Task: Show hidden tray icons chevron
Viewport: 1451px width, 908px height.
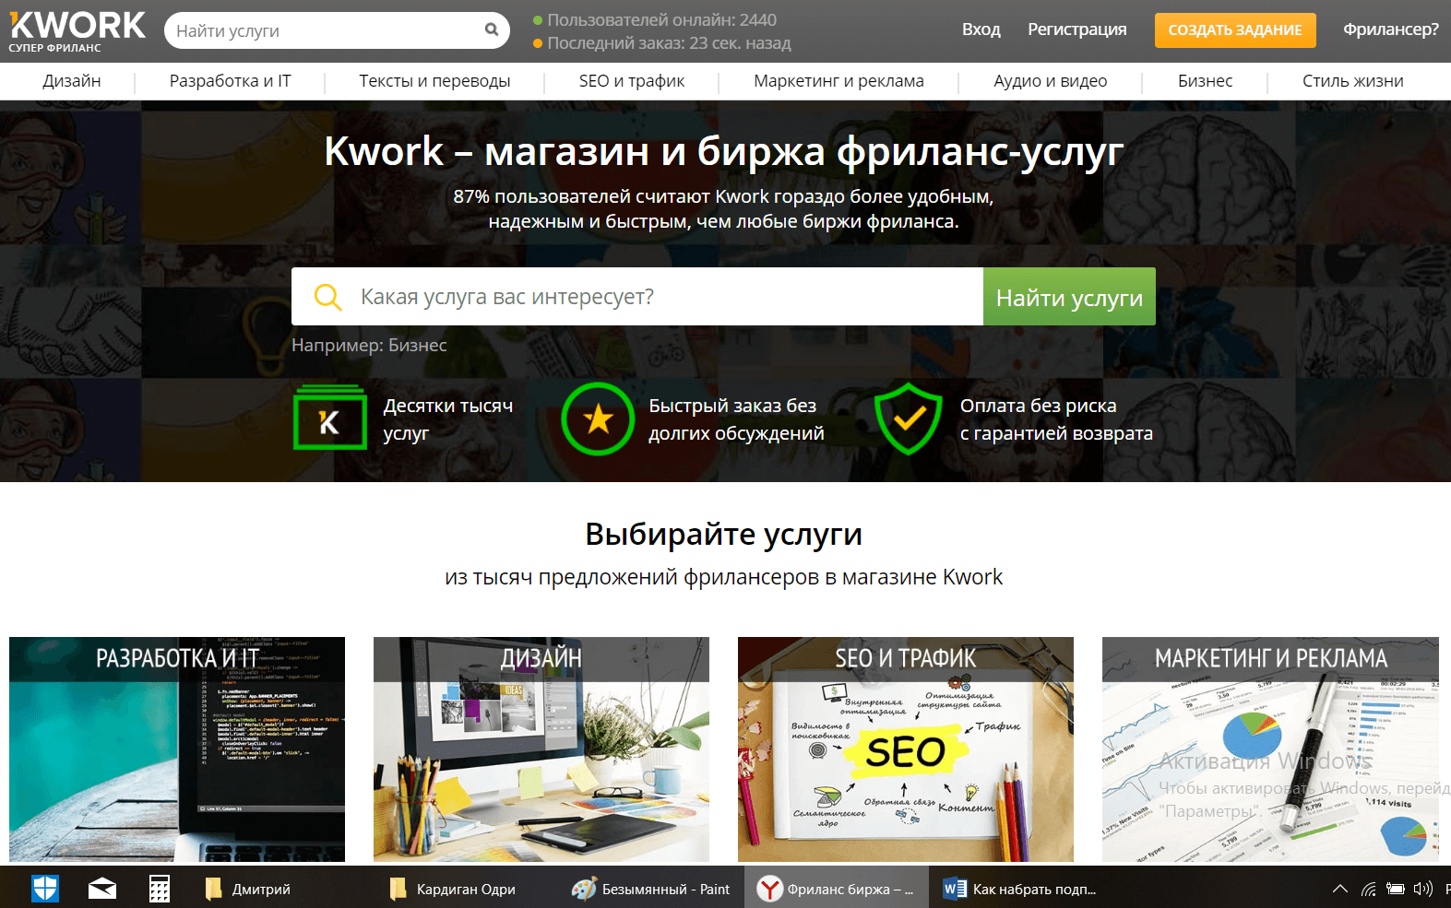Action: (1340, 889)
